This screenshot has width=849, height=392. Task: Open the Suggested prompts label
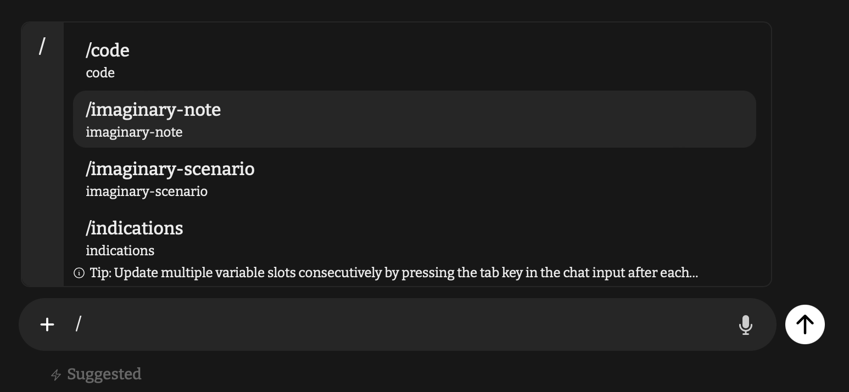tap(104, 374)
